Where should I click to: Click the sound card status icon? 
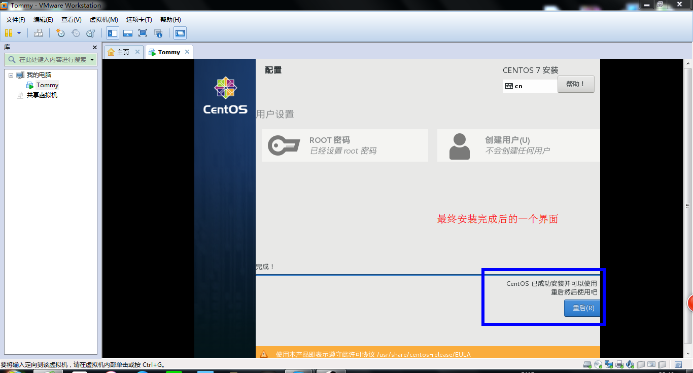[630, 364]
